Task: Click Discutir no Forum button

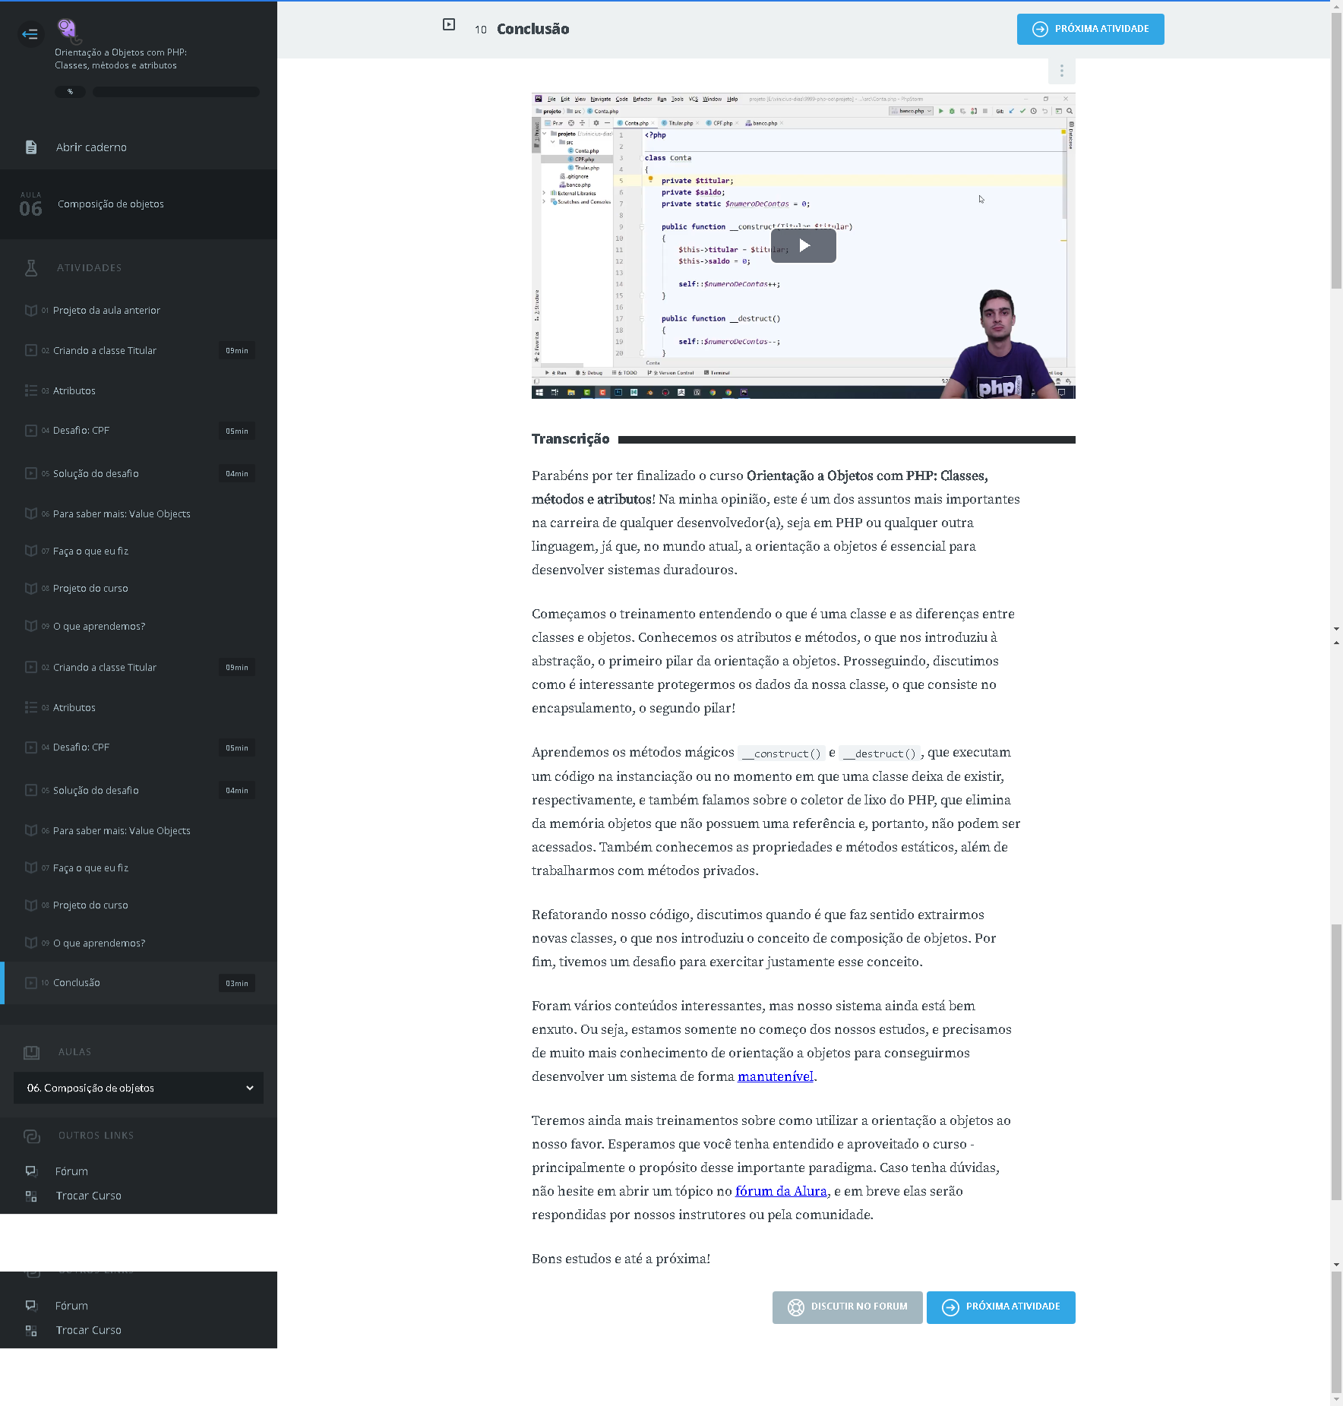Action: click(x=847, y=1307)
